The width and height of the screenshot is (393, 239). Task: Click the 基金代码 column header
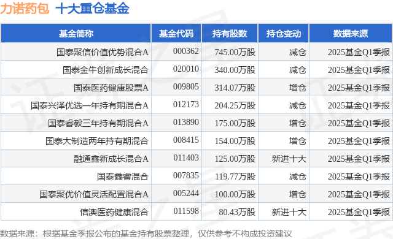(176, 33)
